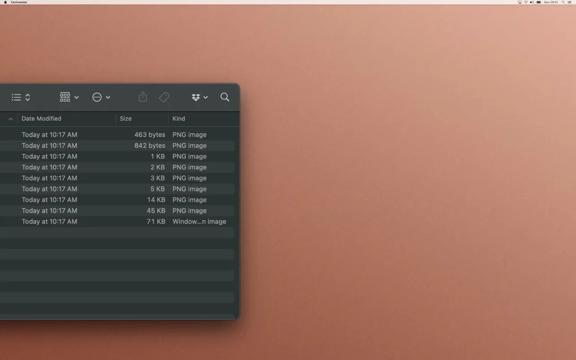Click the screen mirroring icon in the menu bar
The image size is (576, 360).
coord(520,2)
